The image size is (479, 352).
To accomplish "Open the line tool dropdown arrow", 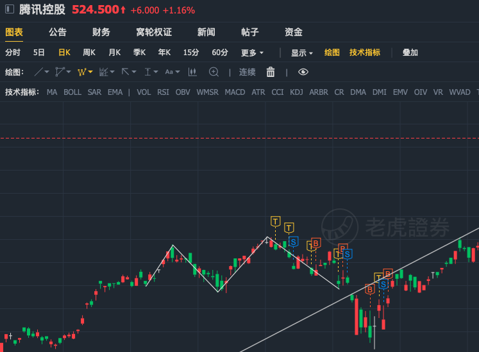I will (x=47, y=72).
